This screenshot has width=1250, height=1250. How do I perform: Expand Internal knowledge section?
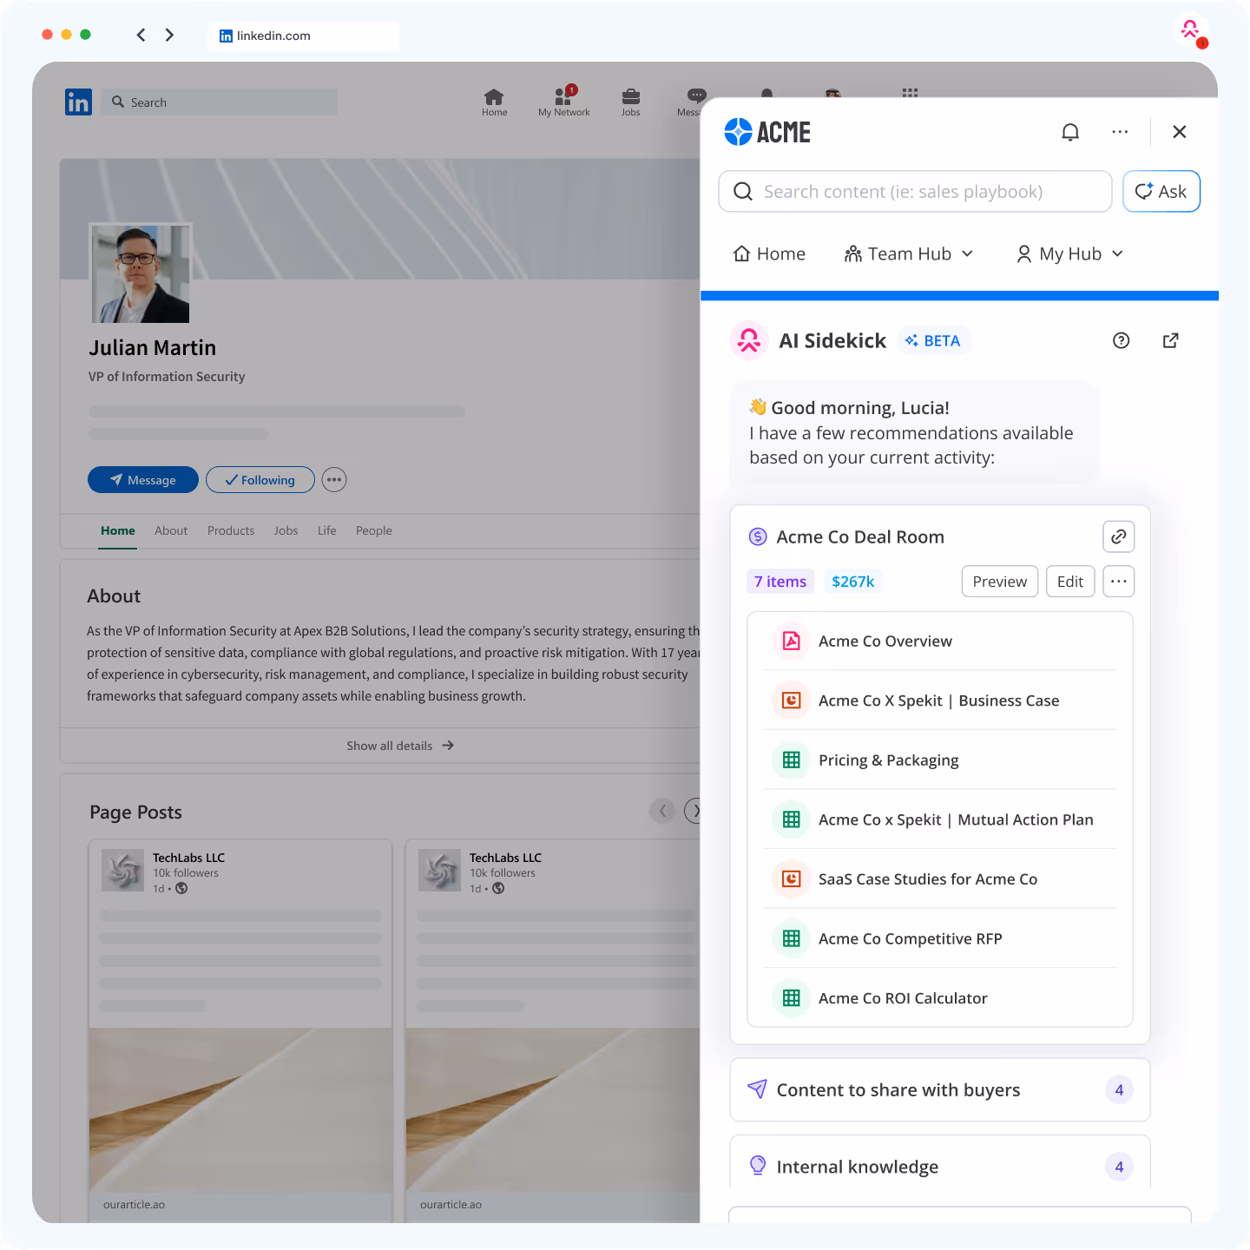[x=940, y=1163]
